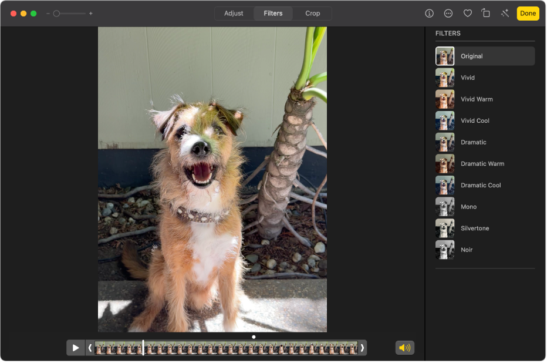The image size is (547, 363).
Task: Open the More options ellipsis menu
Action: click(448, 14)
